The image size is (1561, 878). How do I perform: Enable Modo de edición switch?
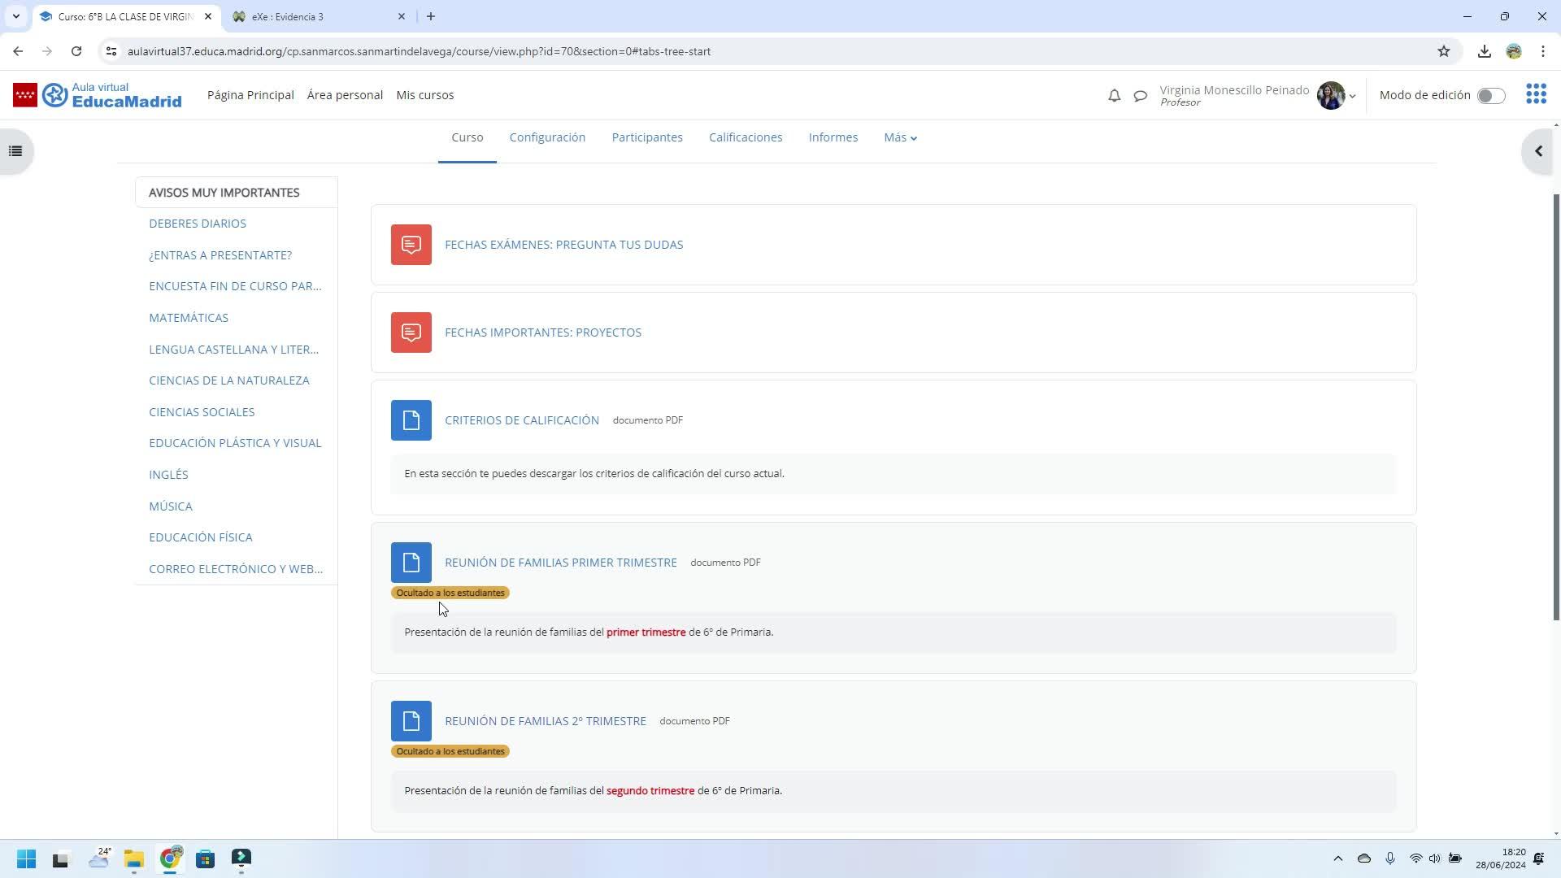(x=1490, y=96)
